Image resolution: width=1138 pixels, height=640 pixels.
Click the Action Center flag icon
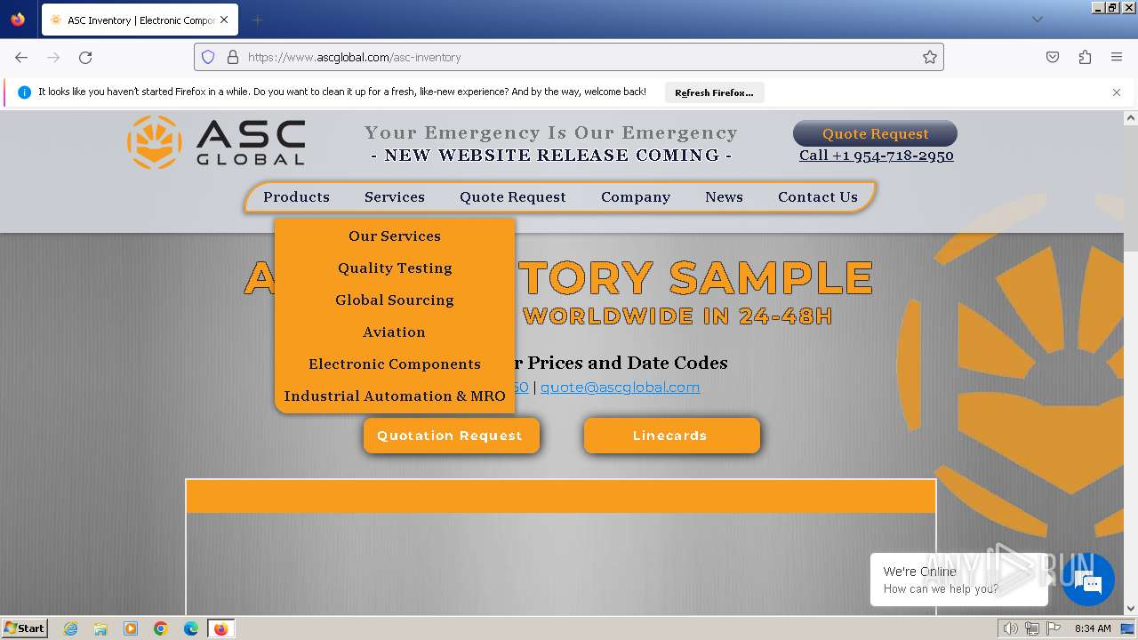(x=1054, y=628)
